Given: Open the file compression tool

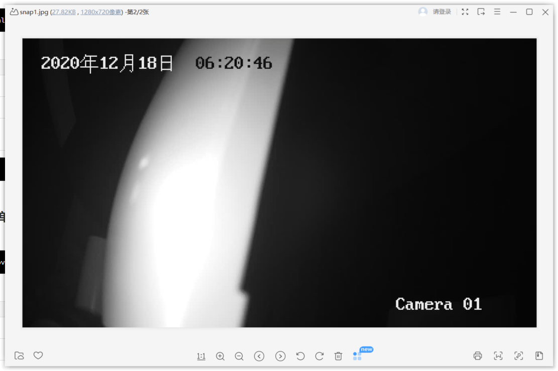Looking at the screenshot, I should click(539, 355).
